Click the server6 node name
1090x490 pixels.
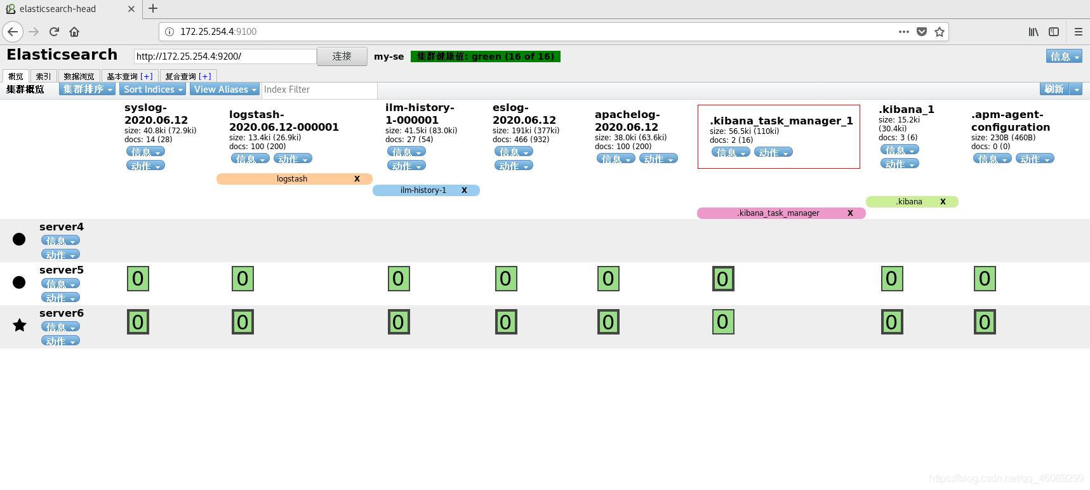coord(62,313)
